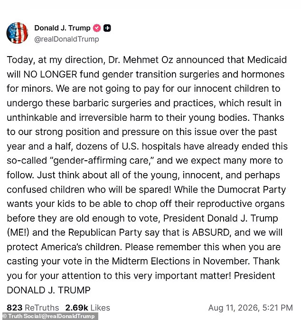The height and width of the screenshot is (320, 301).
Task: View the 823 ReTruths count
Action: coord(33,308)
